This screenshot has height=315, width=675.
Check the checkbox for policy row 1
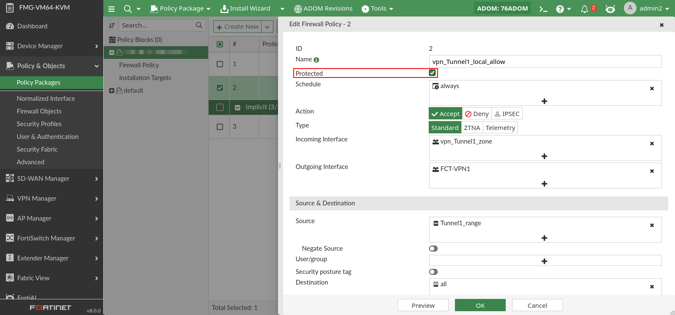pos(220,64)
